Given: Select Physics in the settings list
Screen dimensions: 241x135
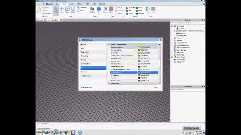Looking at the screenshot, I should [x=93, y=60].
